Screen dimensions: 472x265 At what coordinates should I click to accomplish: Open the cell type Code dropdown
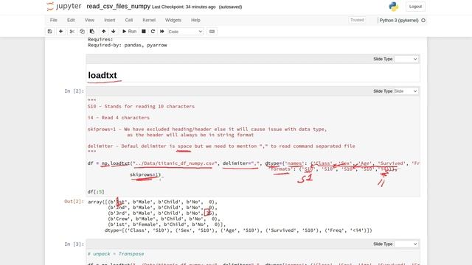(x=185, y=32)
